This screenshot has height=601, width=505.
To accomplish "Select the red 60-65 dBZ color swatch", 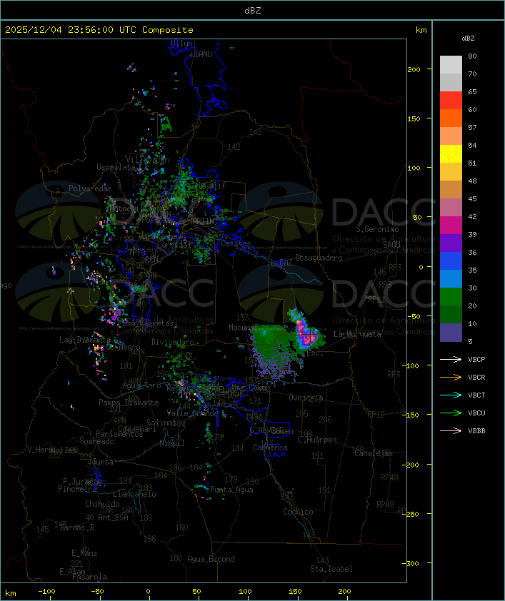I will point(451,101).
